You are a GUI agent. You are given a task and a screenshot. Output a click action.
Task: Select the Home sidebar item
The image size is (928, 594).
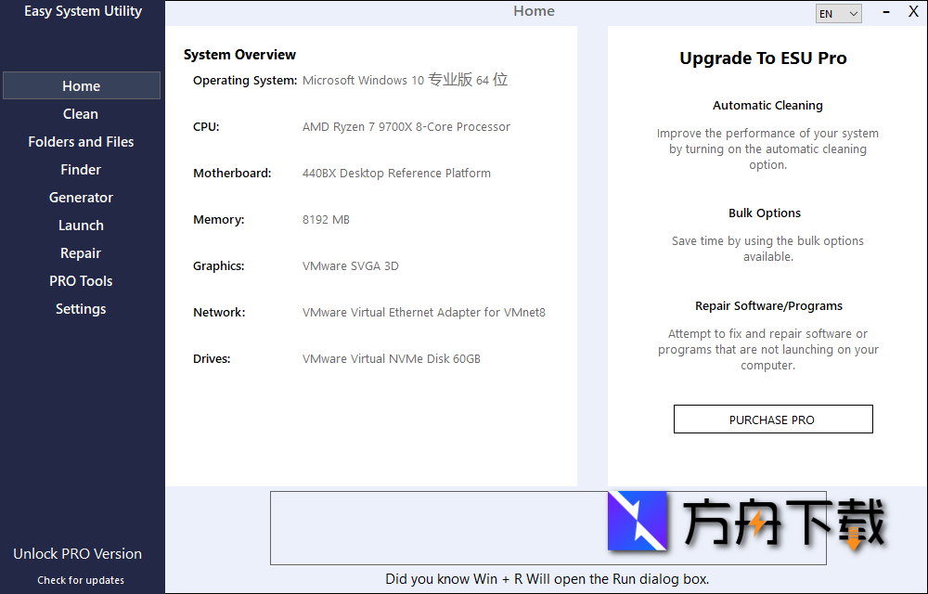pos(80,85)
